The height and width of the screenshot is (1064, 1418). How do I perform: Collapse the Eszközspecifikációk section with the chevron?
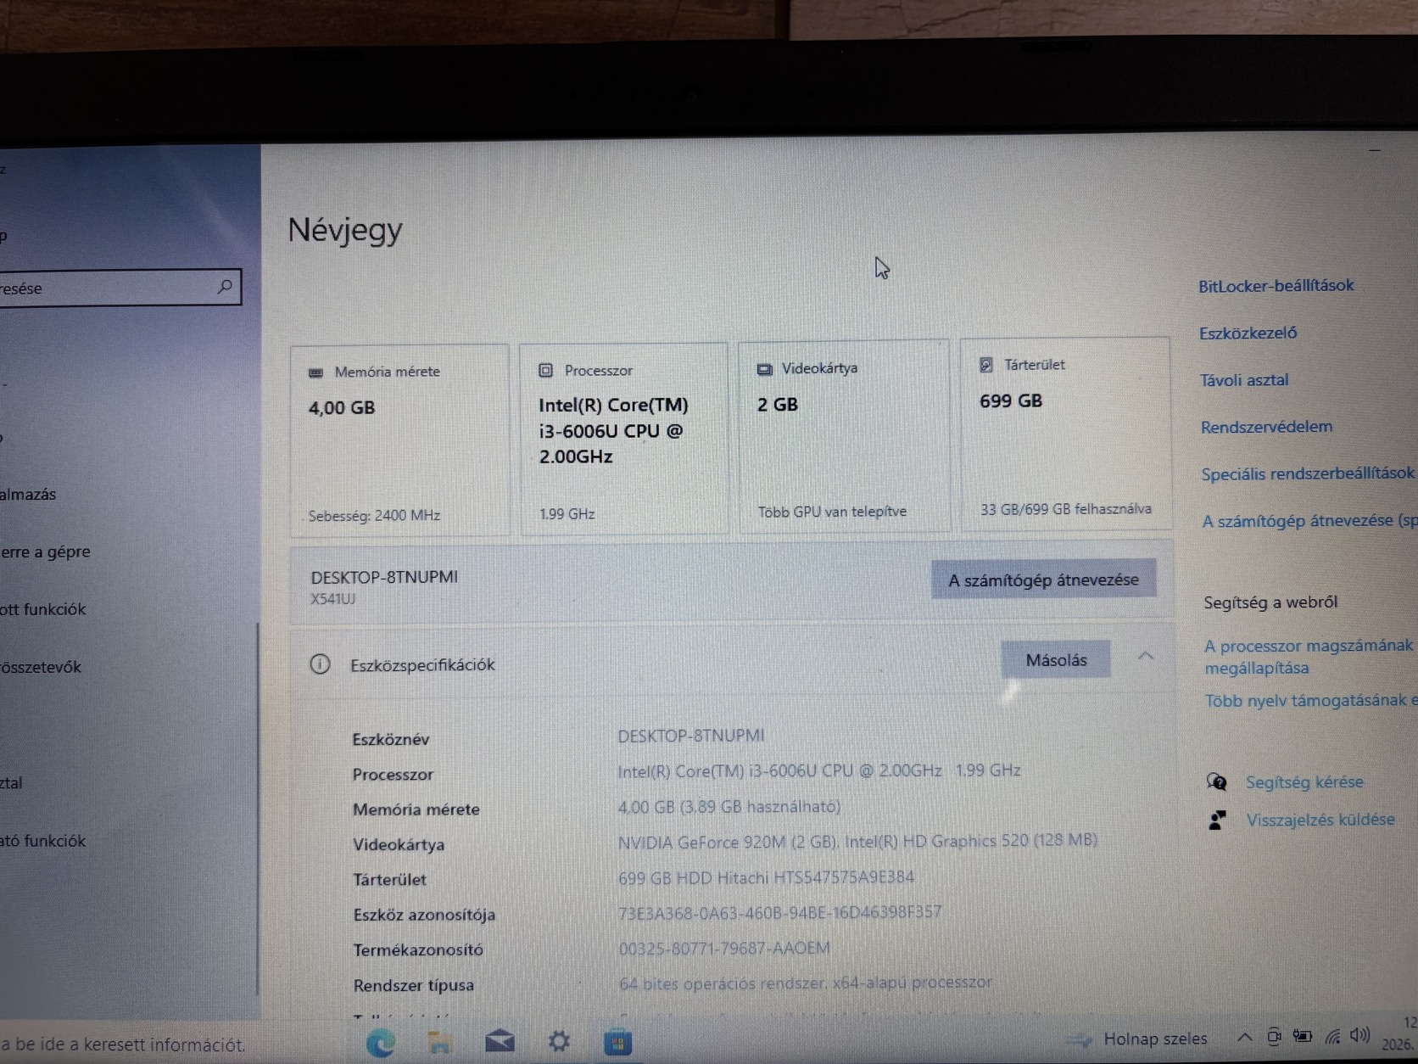(x=1146, y=656)
